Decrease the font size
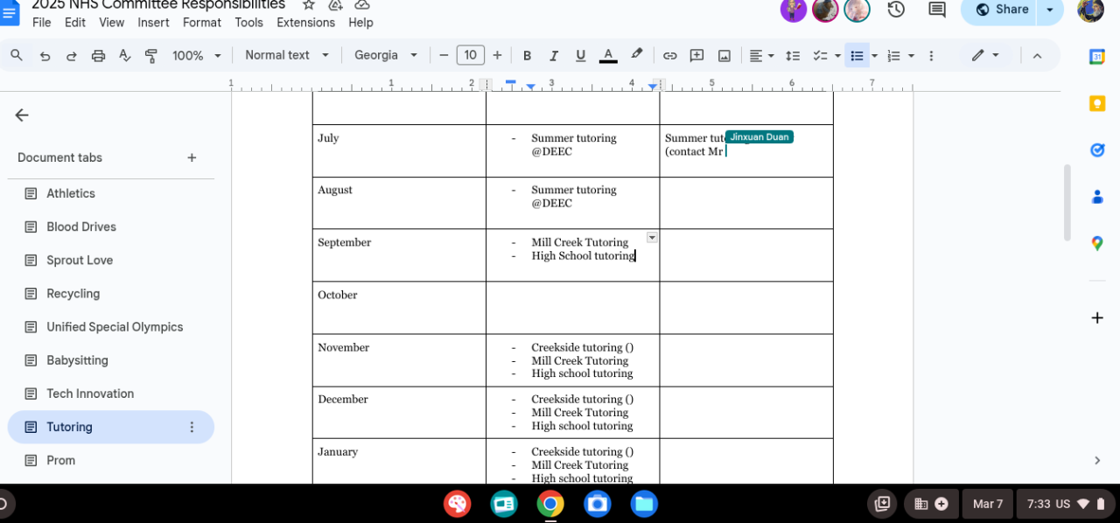Viewport: 1120px width, 523px height. 444,55
